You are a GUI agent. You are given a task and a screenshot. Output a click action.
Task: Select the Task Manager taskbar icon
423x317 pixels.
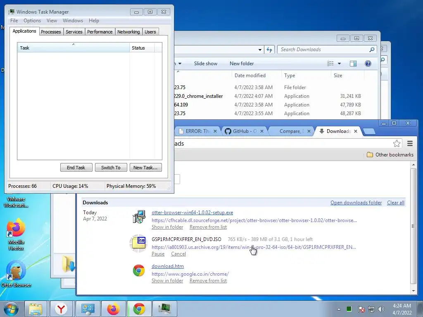point(164,309)
